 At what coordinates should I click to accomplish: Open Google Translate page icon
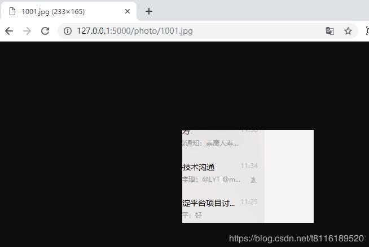pyautogui.click(x=330, y=31)
